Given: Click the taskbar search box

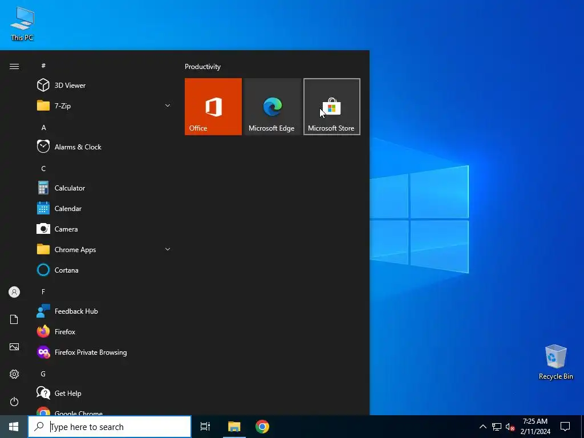Looking at the screenshot, I should (x=109, y=427).
